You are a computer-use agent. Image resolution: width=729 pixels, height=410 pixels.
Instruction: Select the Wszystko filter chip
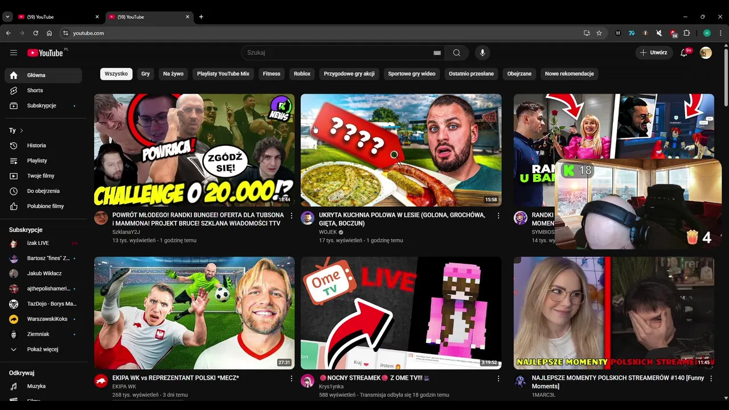point(116,73)
